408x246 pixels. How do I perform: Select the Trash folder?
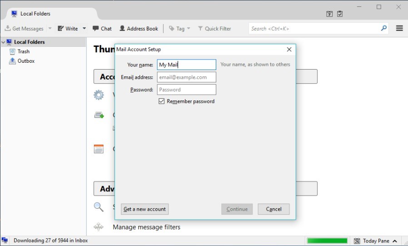[24, 51]
